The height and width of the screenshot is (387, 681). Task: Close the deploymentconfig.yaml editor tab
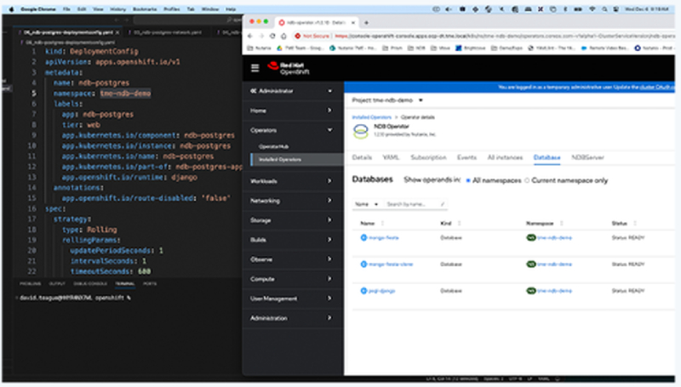pos(117,32)
